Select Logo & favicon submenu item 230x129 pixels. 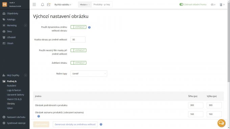tap(14, 90)
